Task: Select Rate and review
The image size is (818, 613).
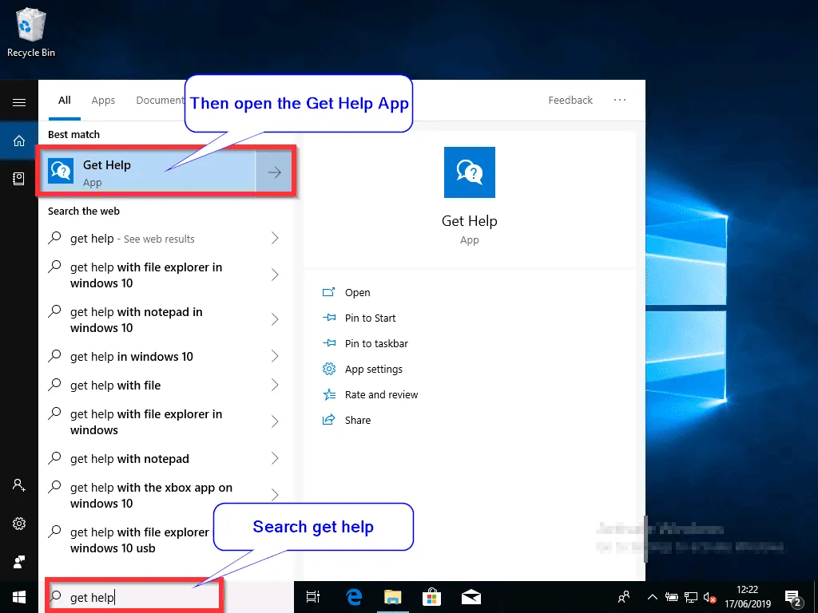Action: pos(381,394)
